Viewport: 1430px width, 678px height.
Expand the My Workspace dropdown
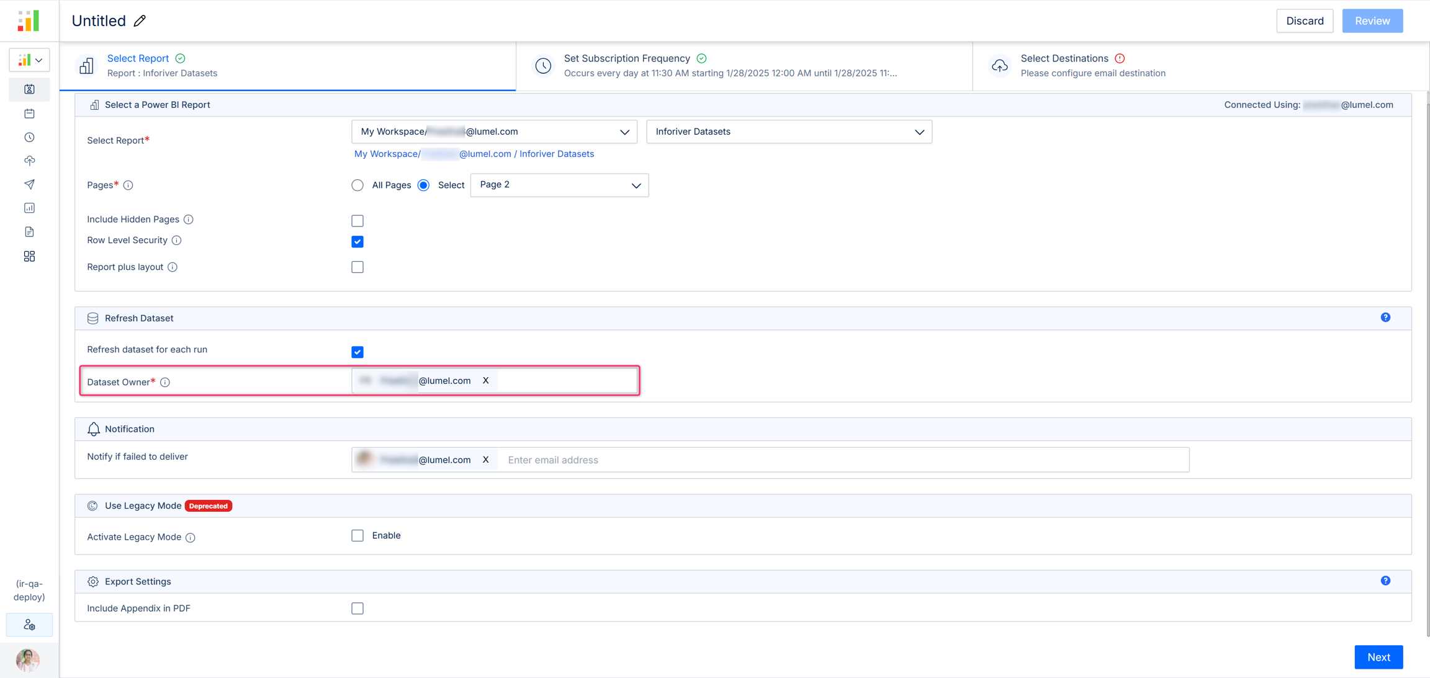click(494, 132)
